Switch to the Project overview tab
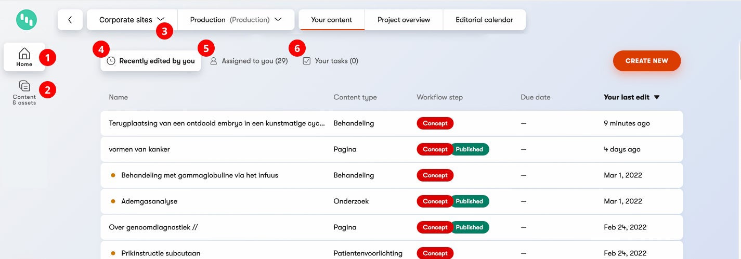 pyautogui.click(x=404, y=20)
